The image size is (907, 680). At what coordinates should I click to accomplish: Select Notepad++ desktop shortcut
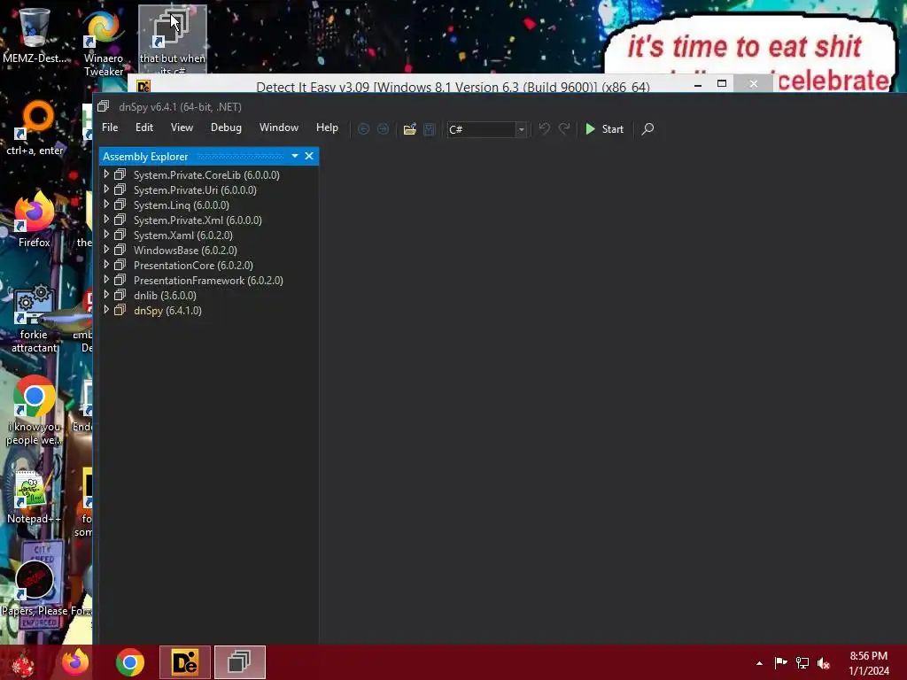[x=34, y=498]
